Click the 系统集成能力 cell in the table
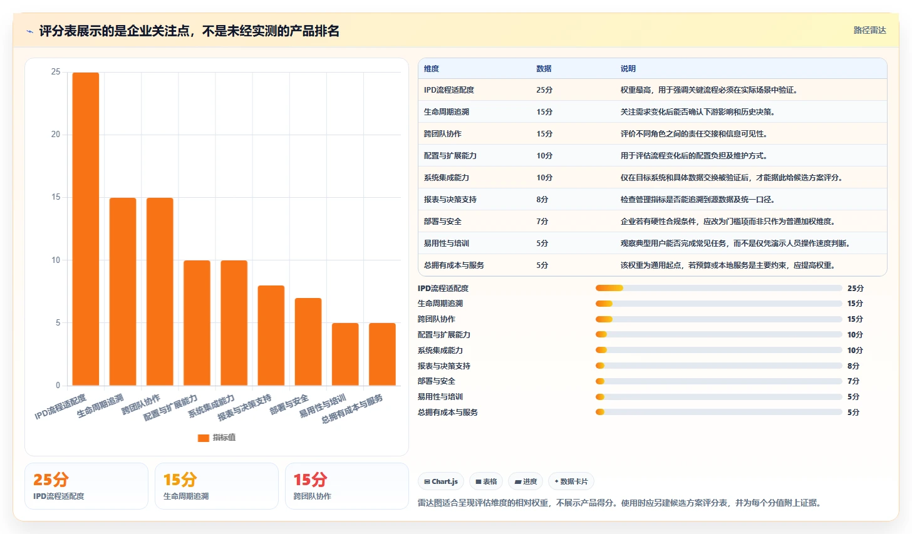 tap(446, 178)
